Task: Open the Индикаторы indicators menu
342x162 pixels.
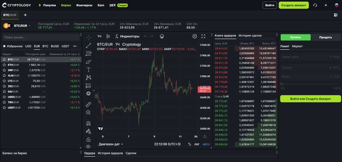Action: click(x=127, y=36)
